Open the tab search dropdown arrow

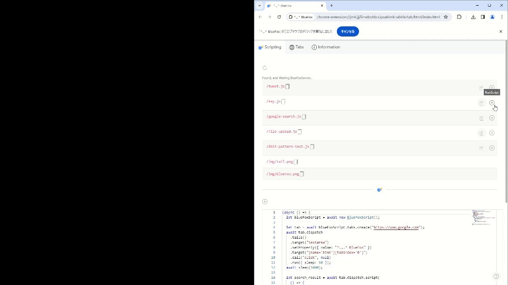coord(259,6)
